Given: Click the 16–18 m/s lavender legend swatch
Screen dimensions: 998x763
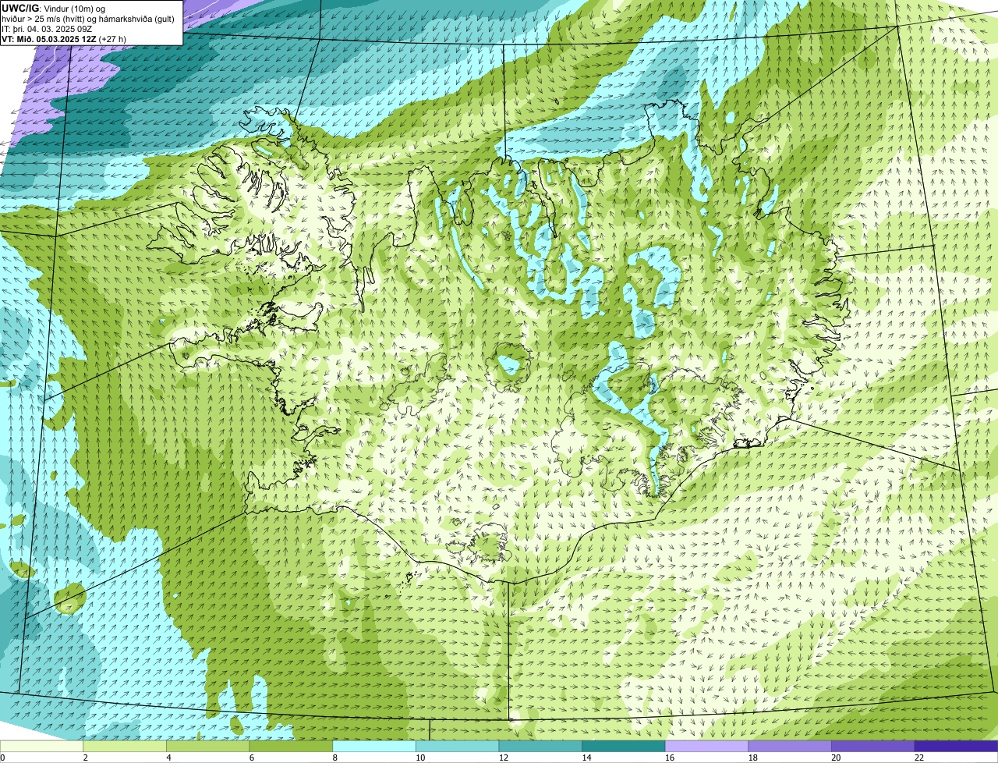Looking at the screenshot, I should click(706, 746).
